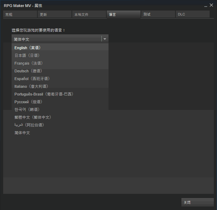The width and height of the screenshot is (217, 210).
Task: Open the 更新 tab
Action: [x=55, y=14]
